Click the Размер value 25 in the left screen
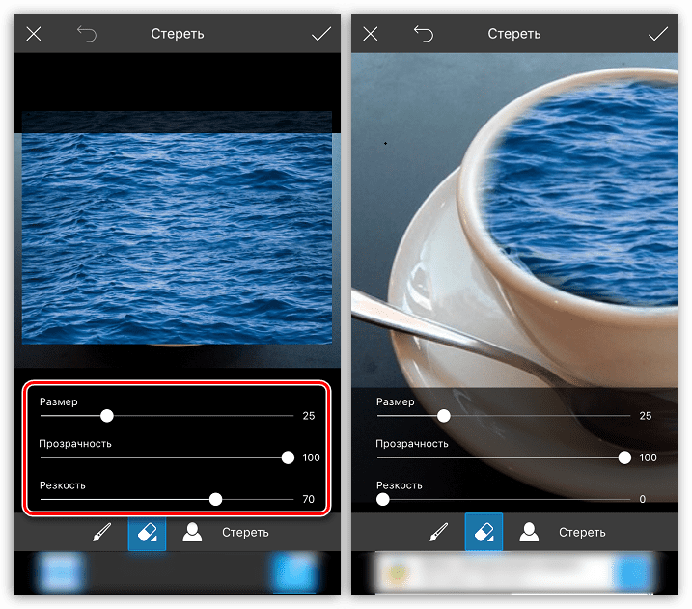 pos(309,416)
